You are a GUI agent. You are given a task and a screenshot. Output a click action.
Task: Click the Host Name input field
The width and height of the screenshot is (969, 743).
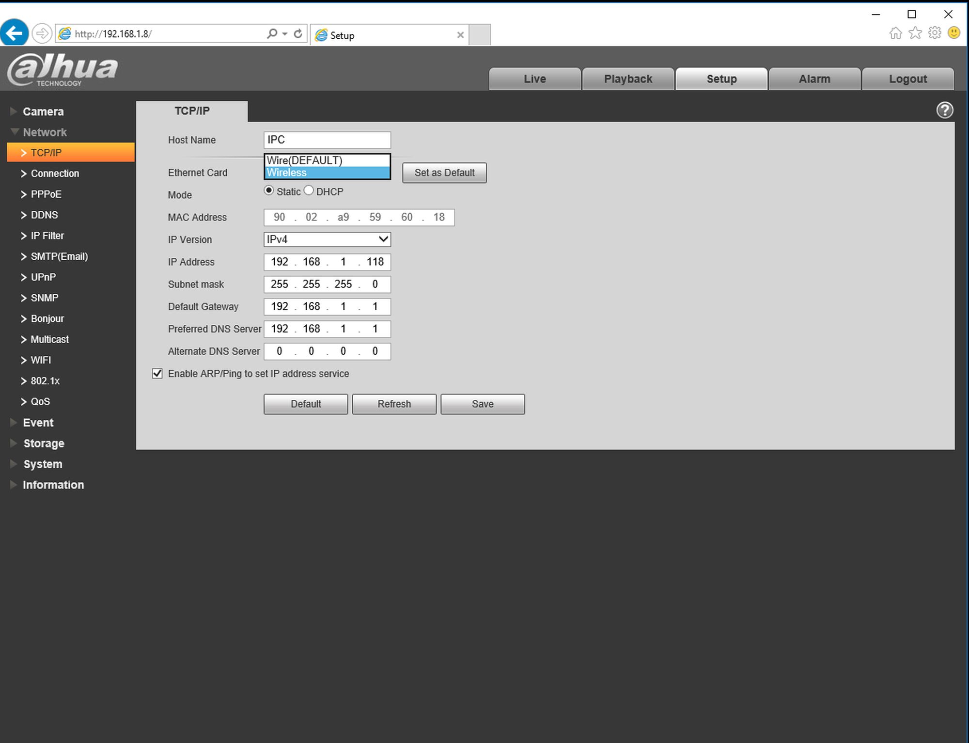(327, 140)
